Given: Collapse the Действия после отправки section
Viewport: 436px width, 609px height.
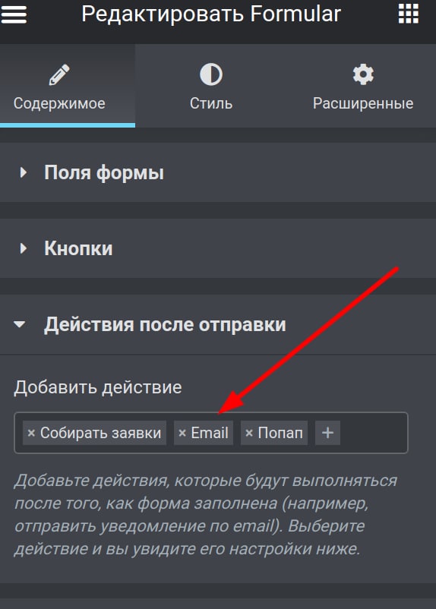Looking at the screenshot, I should (218, 324).
